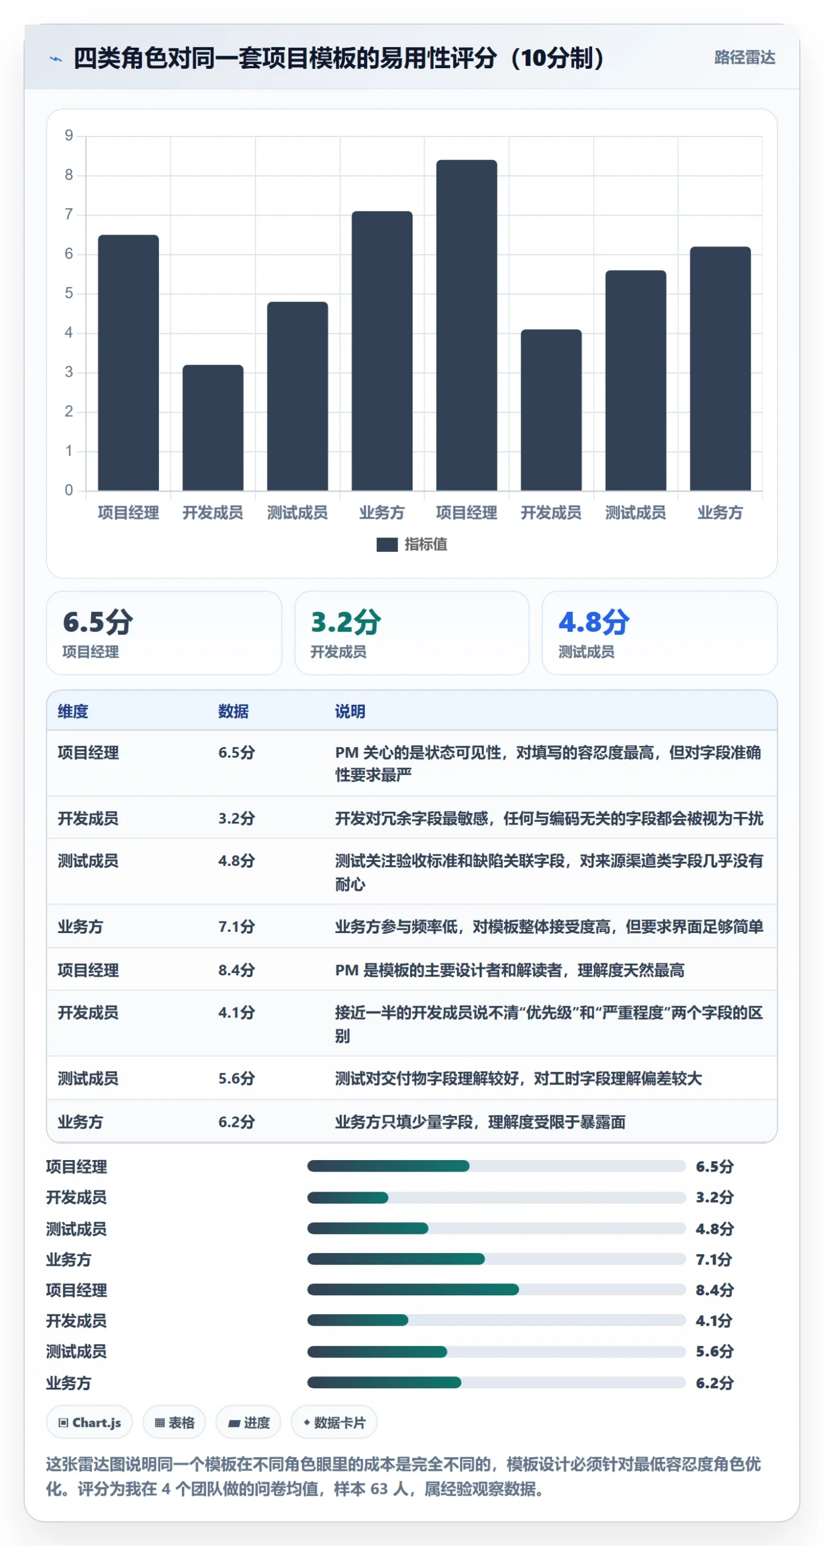Click the footnote paragraph starting 这张雷达图说明
This screenshot has width=824, height=1546.
point(404,1476)
